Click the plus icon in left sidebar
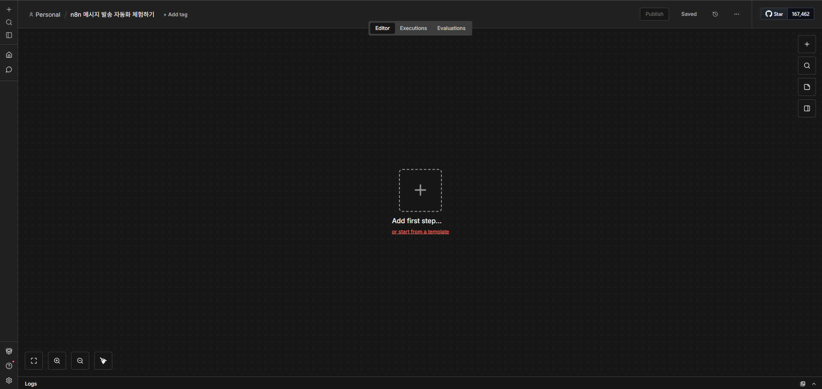This screenshot has width=822, height=389. 9,9
